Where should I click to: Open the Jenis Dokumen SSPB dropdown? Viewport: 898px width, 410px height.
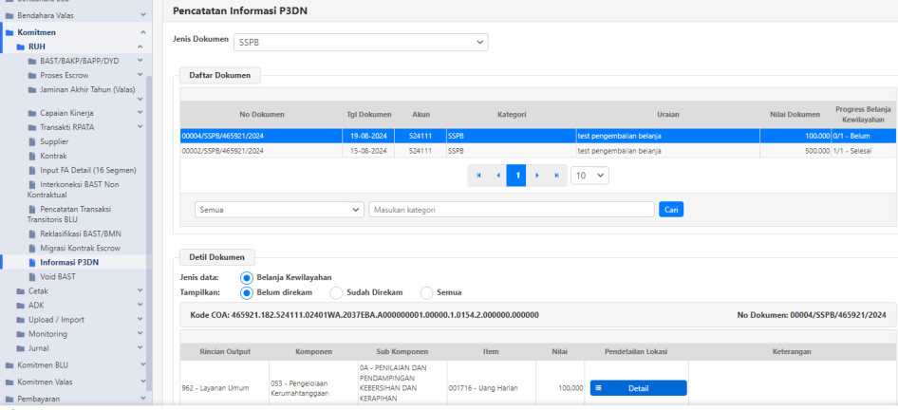[361, 43]
